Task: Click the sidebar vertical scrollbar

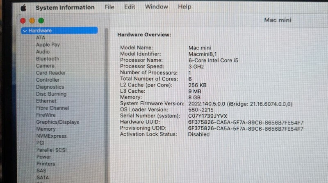Action: click(x=107, y=102)
